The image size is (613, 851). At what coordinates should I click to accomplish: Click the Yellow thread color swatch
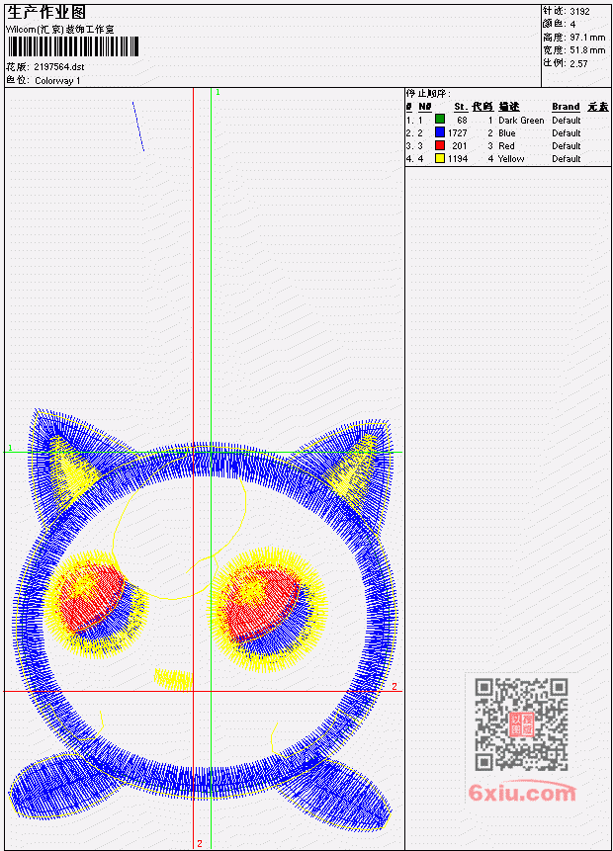point(440,158)
